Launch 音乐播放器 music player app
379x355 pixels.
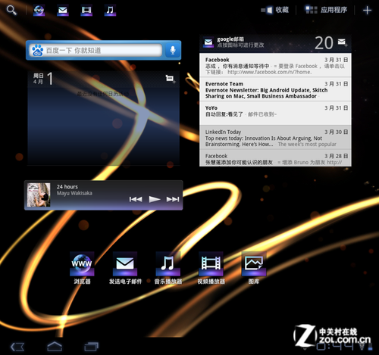[x=168, y=268]
